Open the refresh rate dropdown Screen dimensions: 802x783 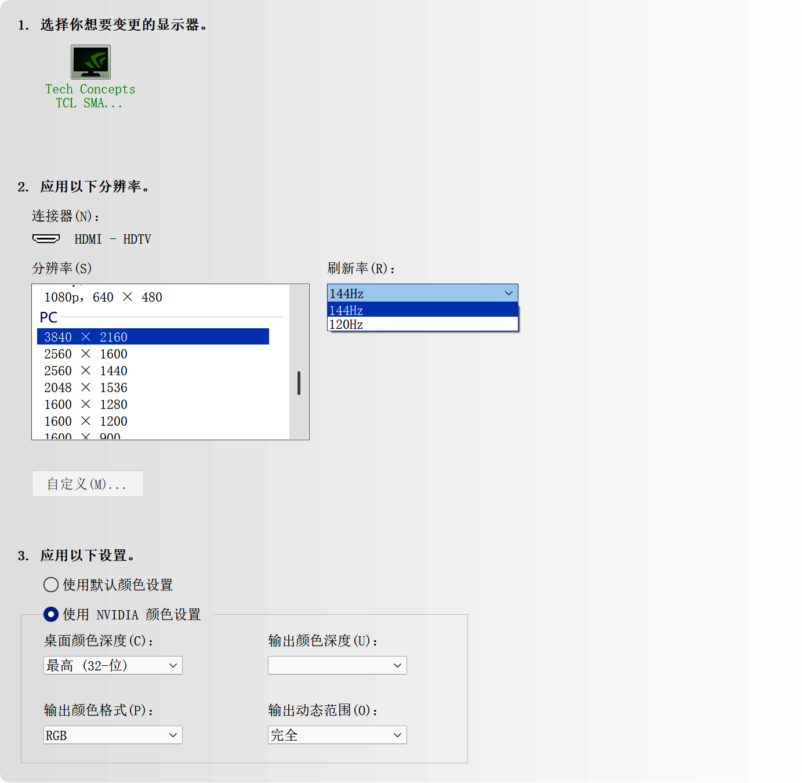(422, 293)
